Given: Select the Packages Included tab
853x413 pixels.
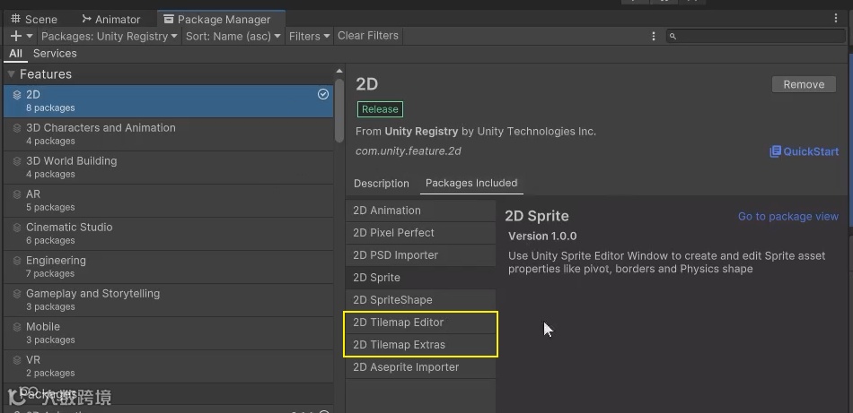Looking at the screenshot, I should tap(471, 183).
